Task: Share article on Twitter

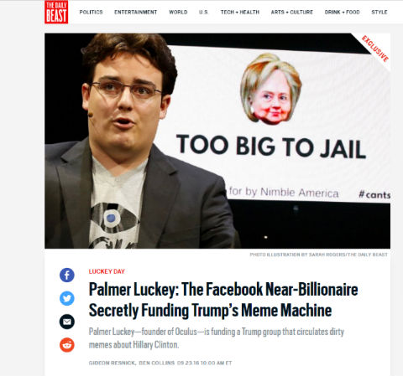Action: (67, 298)
